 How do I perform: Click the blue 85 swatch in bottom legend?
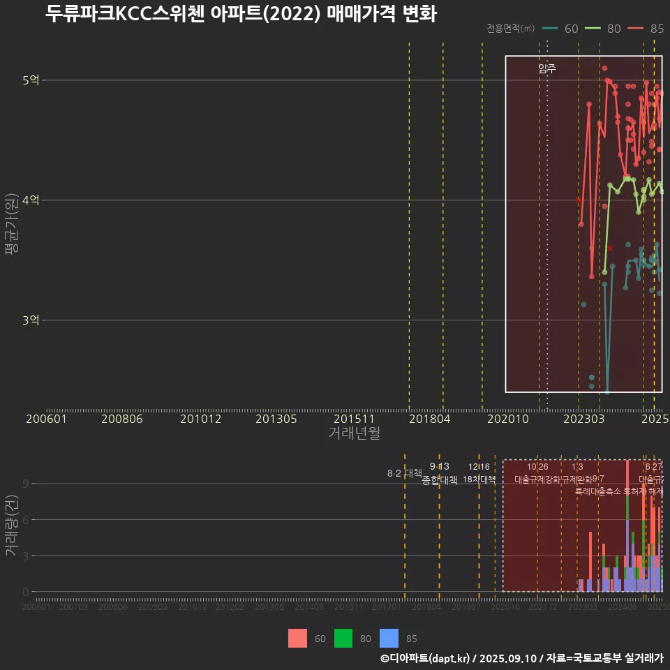[x=389, y=638]
